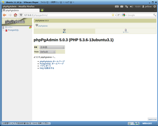
Task: Click the phpPgAdmin 5.0.3 page heading
Action: coord(74,40)
